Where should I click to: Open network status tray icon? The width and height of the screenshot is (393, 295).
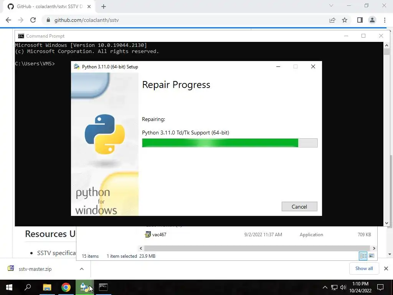[334, 287]
